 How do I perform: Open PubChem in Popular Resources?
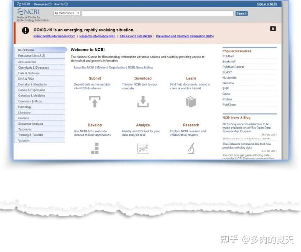[229, 105]
